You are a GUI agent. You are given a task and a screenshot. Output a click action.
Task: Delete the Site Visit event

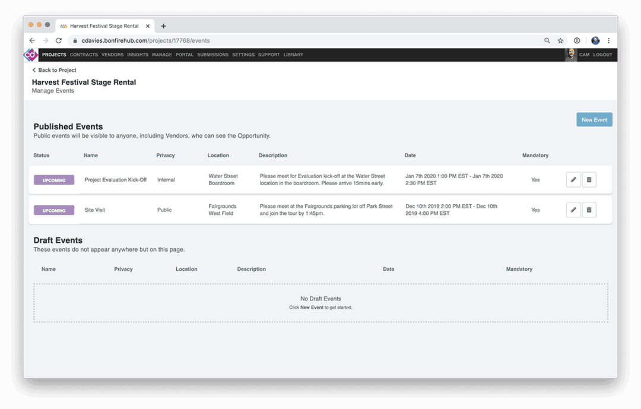point(589,210)
